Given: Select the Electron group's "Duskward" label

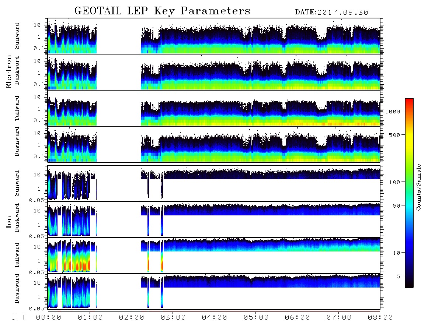Looking at the screenshot, I should coord(17,70).
